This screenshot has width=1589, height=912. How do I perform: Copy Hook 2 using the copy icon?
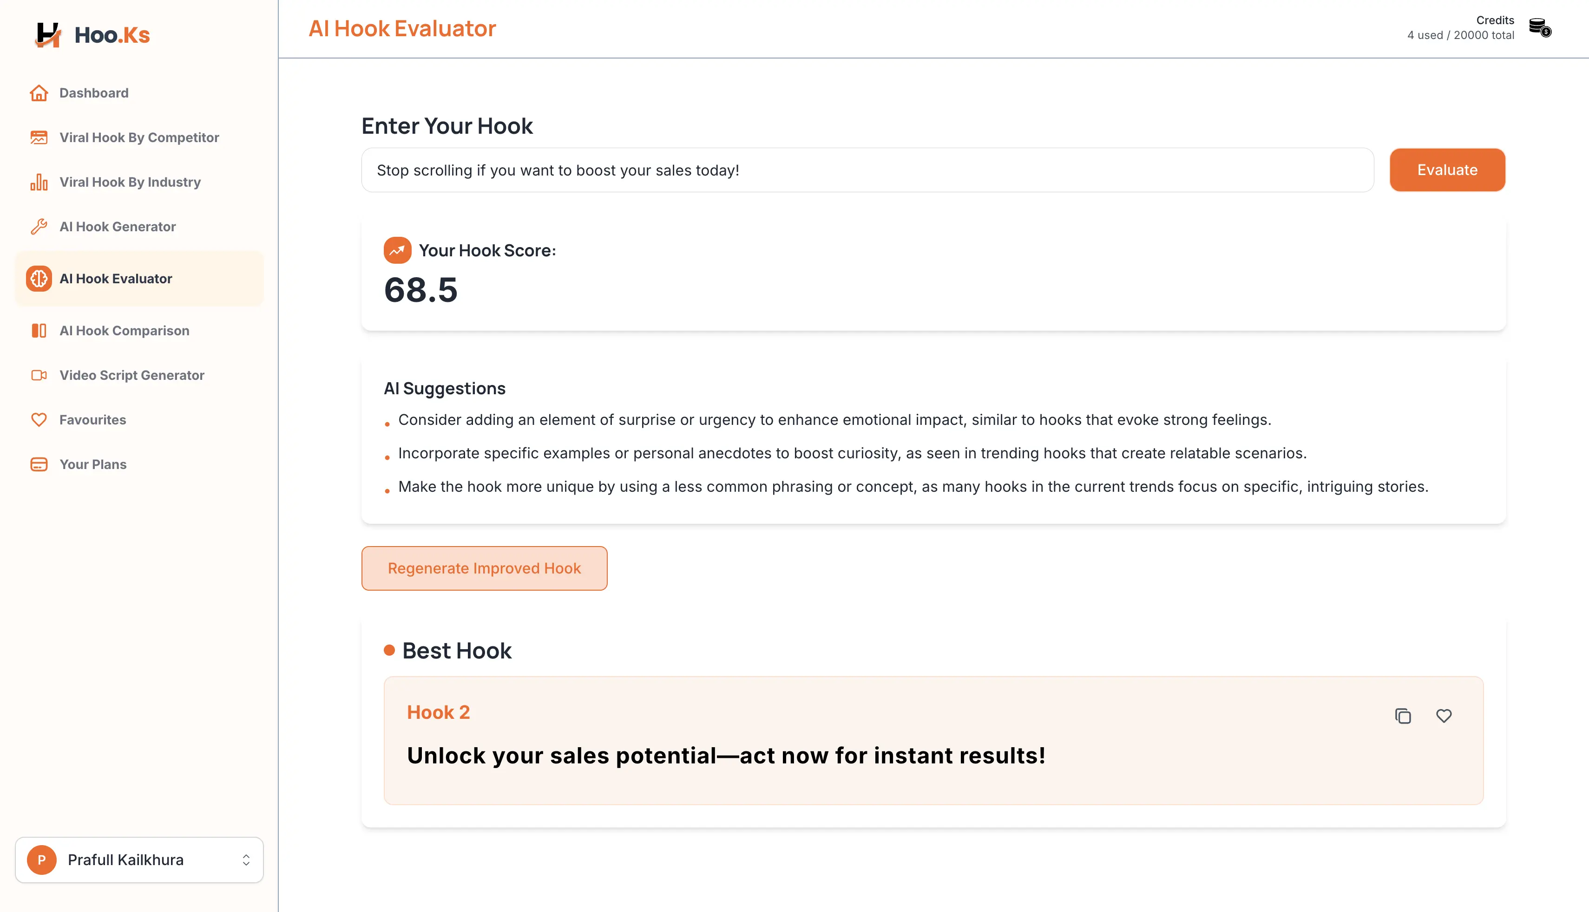1404,716
